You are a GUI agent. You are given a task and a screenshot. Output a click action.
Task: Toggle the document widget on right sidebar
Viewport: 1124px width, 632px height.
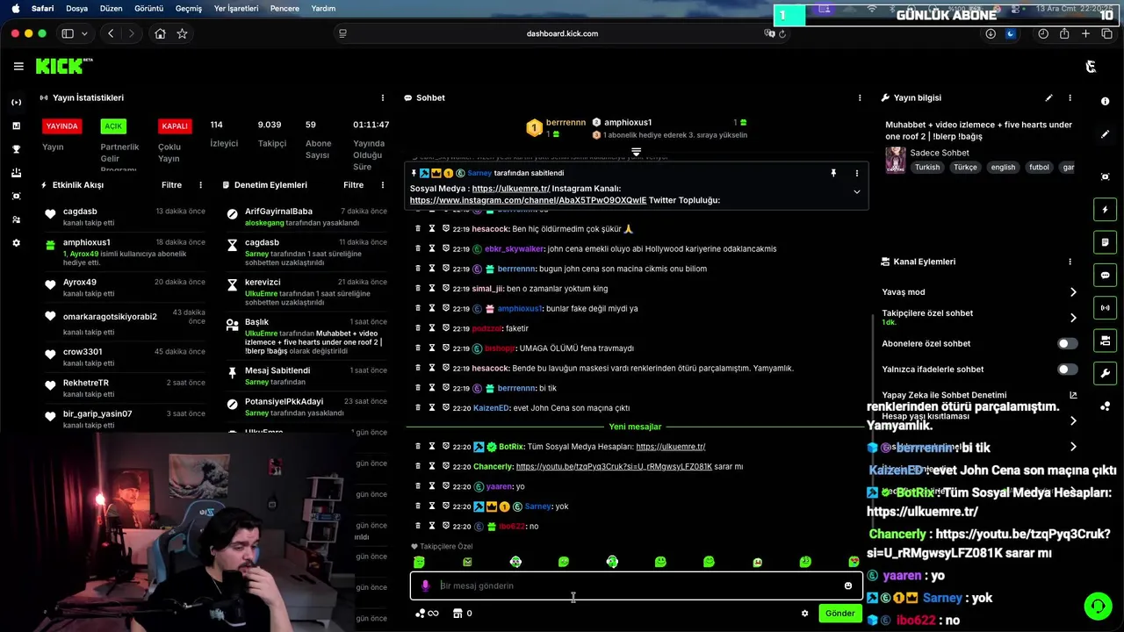1106,242
